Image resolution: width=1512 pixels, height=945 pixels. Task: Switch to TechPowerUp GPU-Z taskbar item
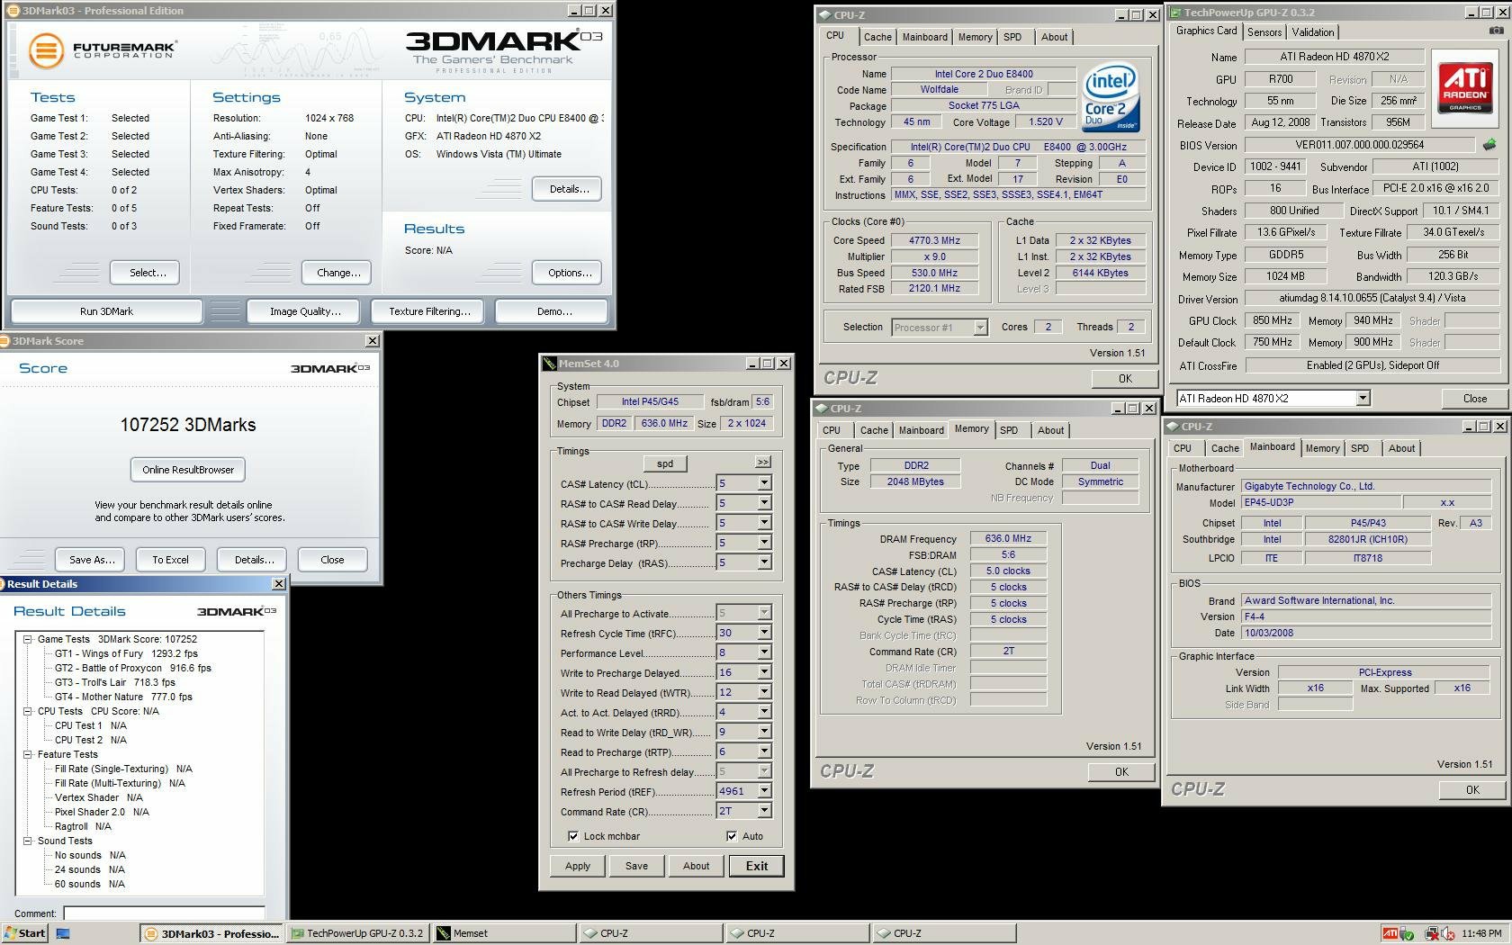click(x=356, y=933)
